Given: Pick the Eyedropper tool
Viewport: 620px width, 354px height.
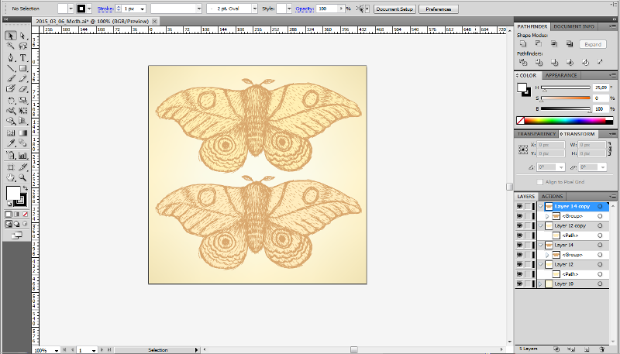Looking at the screenshot, I should coord(11,143).
